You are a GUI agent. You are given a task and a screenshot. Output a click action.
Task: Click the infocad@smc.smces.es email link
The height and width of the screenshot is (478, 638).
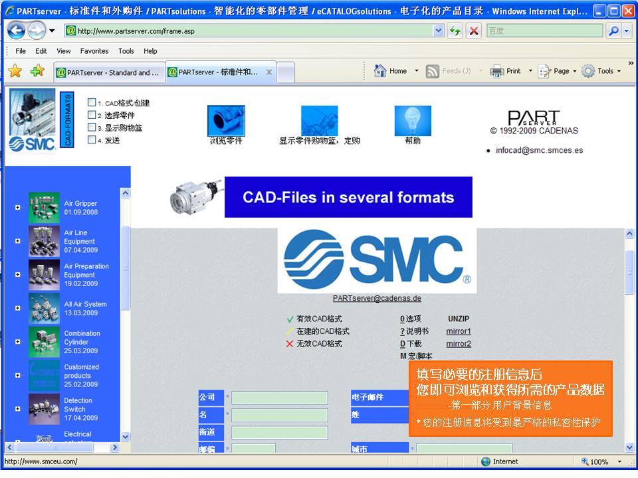point(539,151)
